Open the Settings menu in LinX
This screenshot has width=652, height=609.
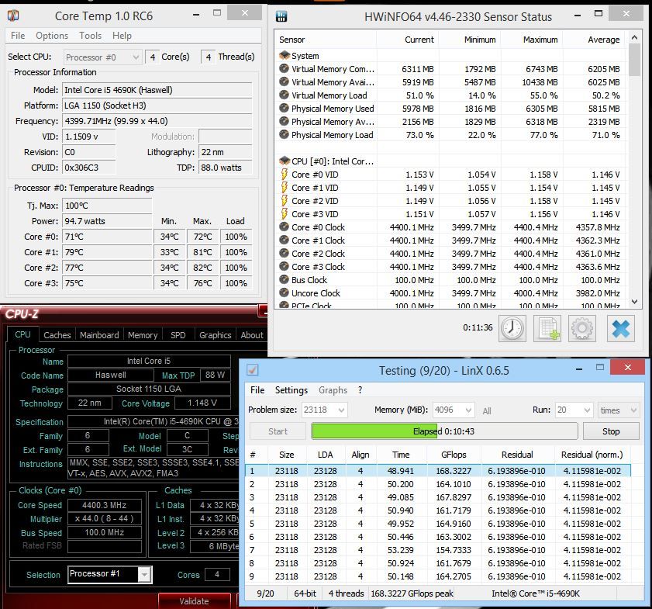click(291, 389)
